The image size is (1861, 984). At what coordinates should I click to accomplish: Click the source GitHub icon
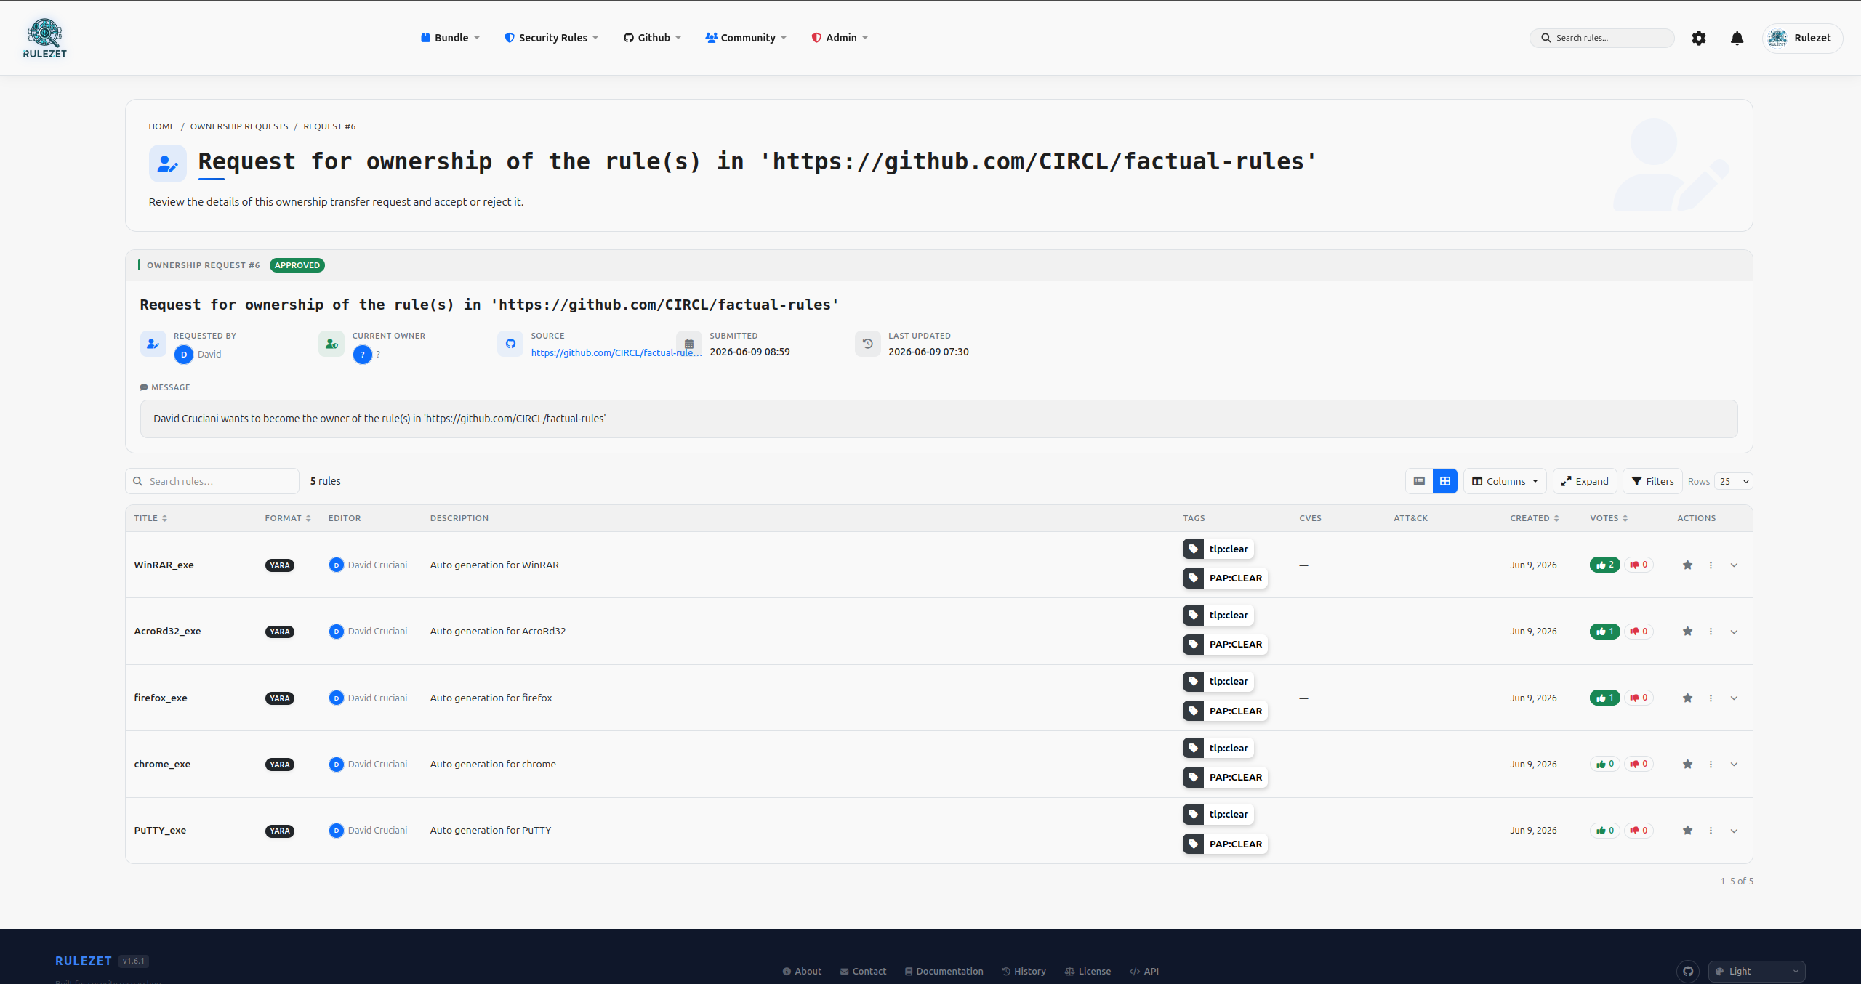click(510, 344)
